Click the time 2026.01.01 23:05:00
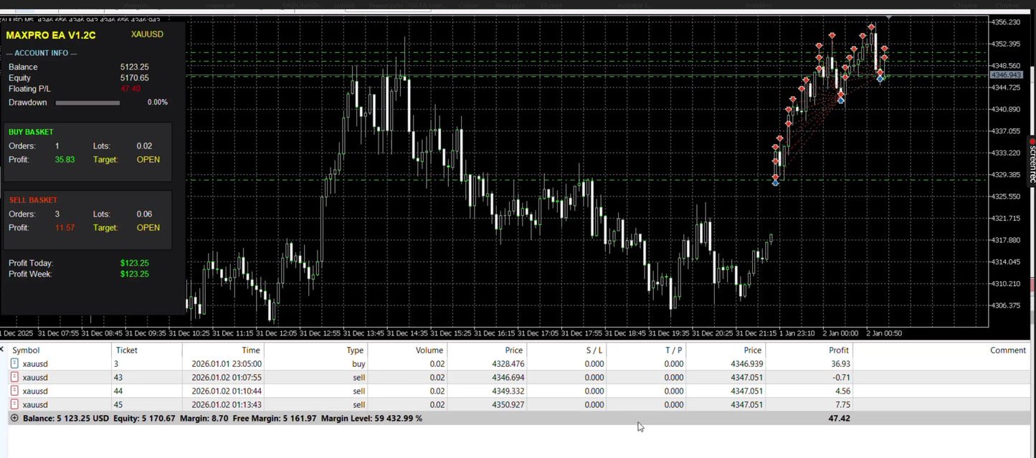Screen dimensions: 1036x458 [226, 363]
